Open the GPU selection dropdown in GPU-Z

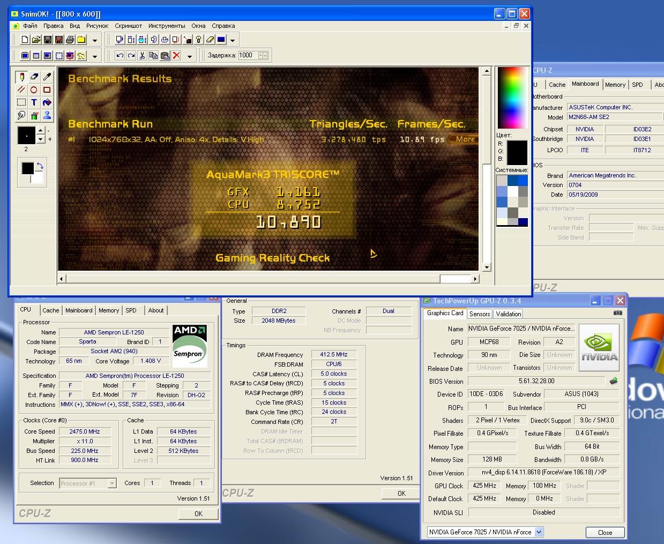point(539,532)
